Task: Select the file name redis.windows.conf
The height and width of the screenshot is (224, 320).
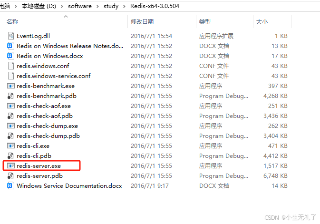Action: pyautogui.click(x=43, y=66)
